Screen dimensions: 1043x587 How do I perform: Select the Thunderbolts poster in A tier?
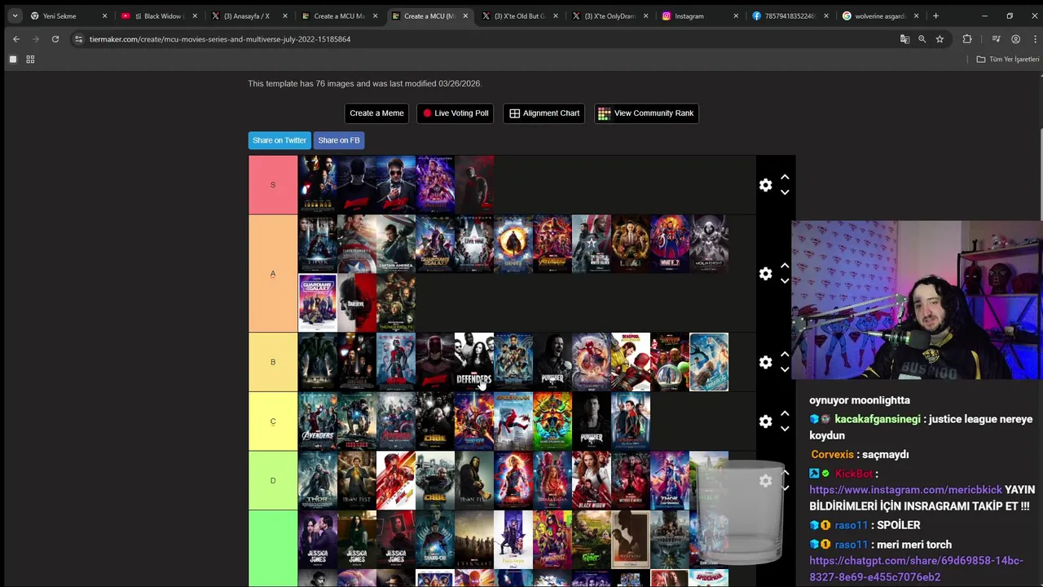396,303
